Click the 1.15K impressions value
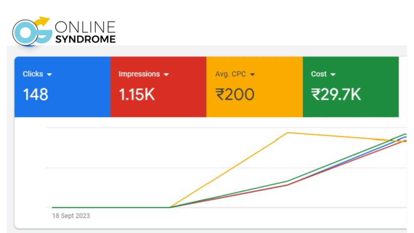This screenshot has width=414, height=233. tap(137, 95)
